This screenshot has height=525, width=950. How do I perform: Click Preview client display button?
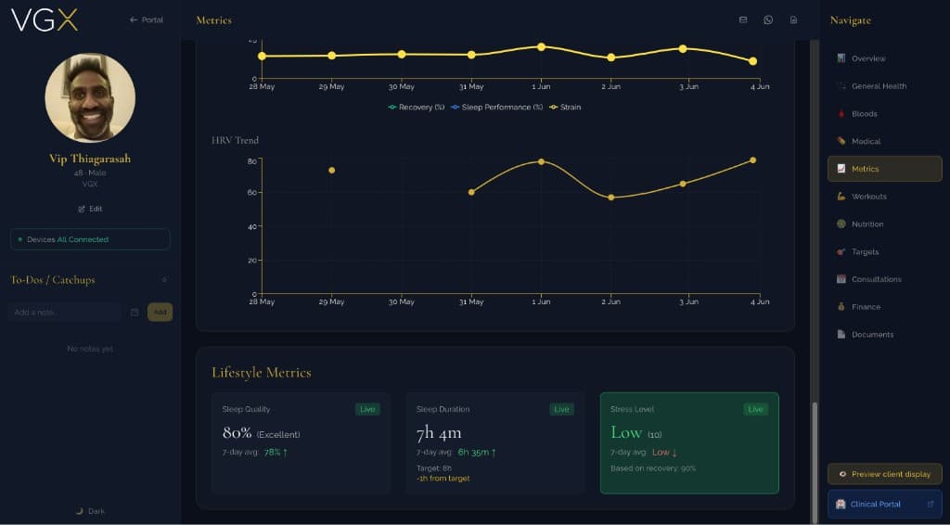coord(884,474)
